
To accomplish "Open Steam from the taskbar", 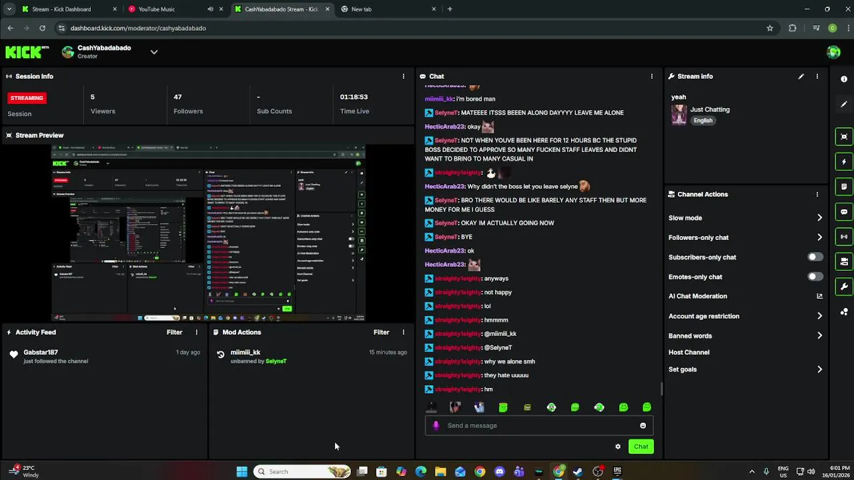I will (x=578, y=471).
